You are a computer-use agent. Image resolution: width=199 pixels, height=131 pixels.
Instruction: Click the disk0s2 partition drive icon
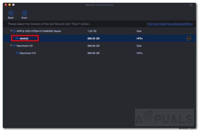click(x=17, y=38)
